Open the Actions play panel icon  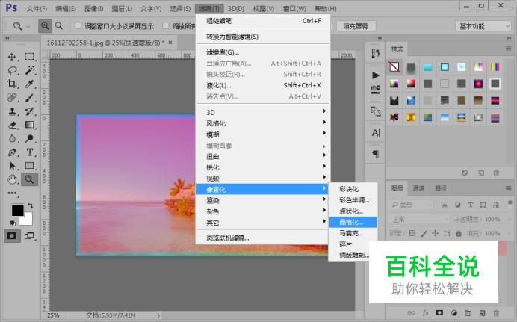375,75
